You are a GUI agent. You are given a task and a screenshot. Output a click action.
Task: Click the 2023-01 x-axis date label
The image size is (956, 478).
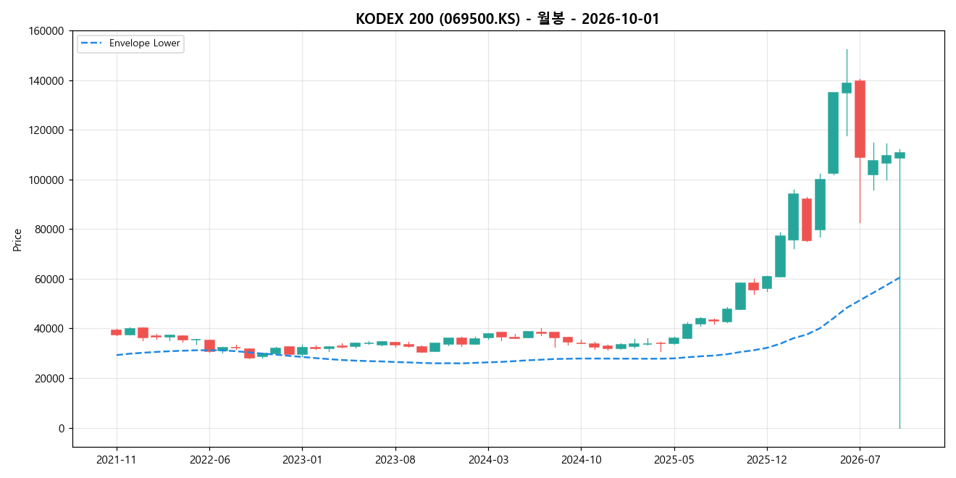302,460
